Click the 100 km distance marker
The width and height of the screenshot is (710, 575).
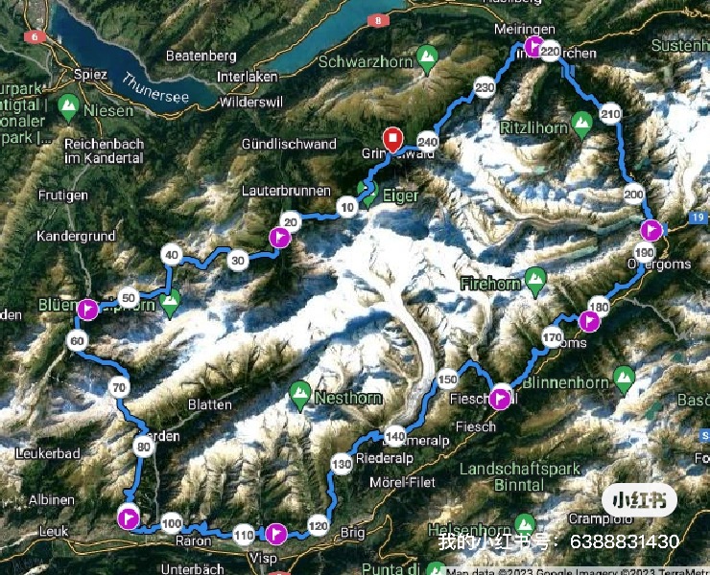point(172,523)
